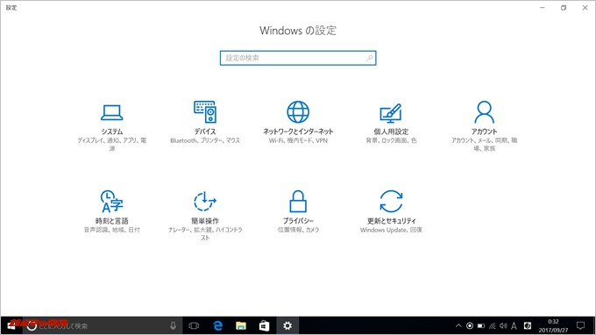The width and height of the screenshot is (596, 335).
Task: Maximize or restore the 設定 window
Action: tap(564, 8)
